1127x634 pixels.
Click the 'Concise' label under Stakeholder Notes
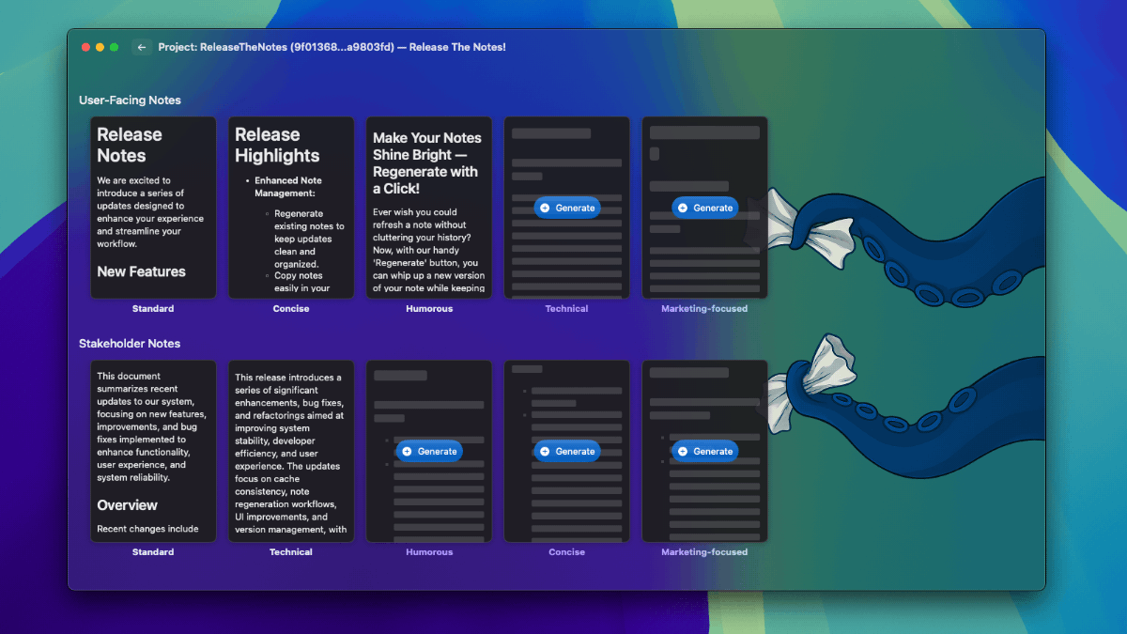tap(567, 552)
